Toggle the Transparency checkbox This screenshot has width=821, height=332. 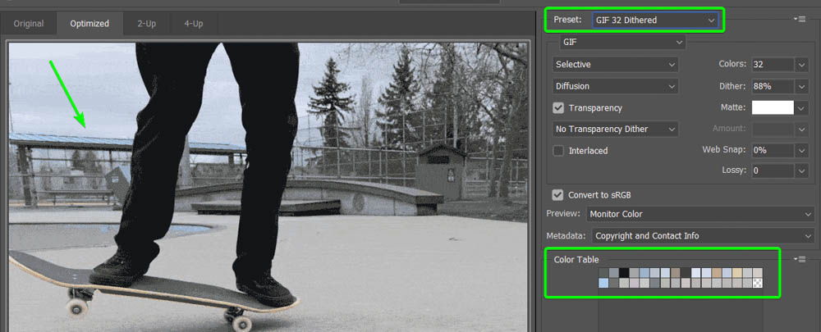click(558, 107)
